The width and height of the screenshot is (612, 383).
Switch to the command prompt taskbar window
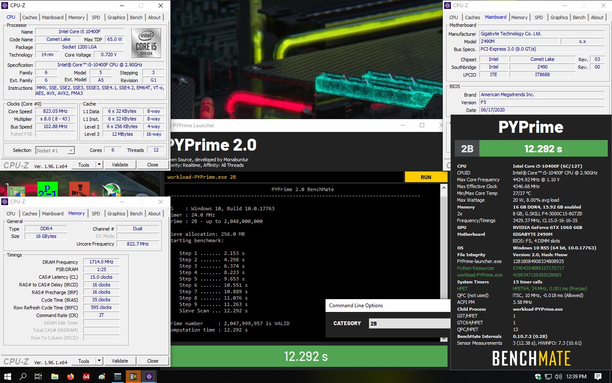tap(118, 377)
